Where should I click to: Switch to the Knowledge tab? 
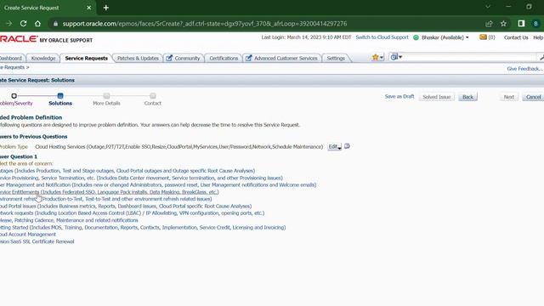pyautogui.click(x=43, y=59)
